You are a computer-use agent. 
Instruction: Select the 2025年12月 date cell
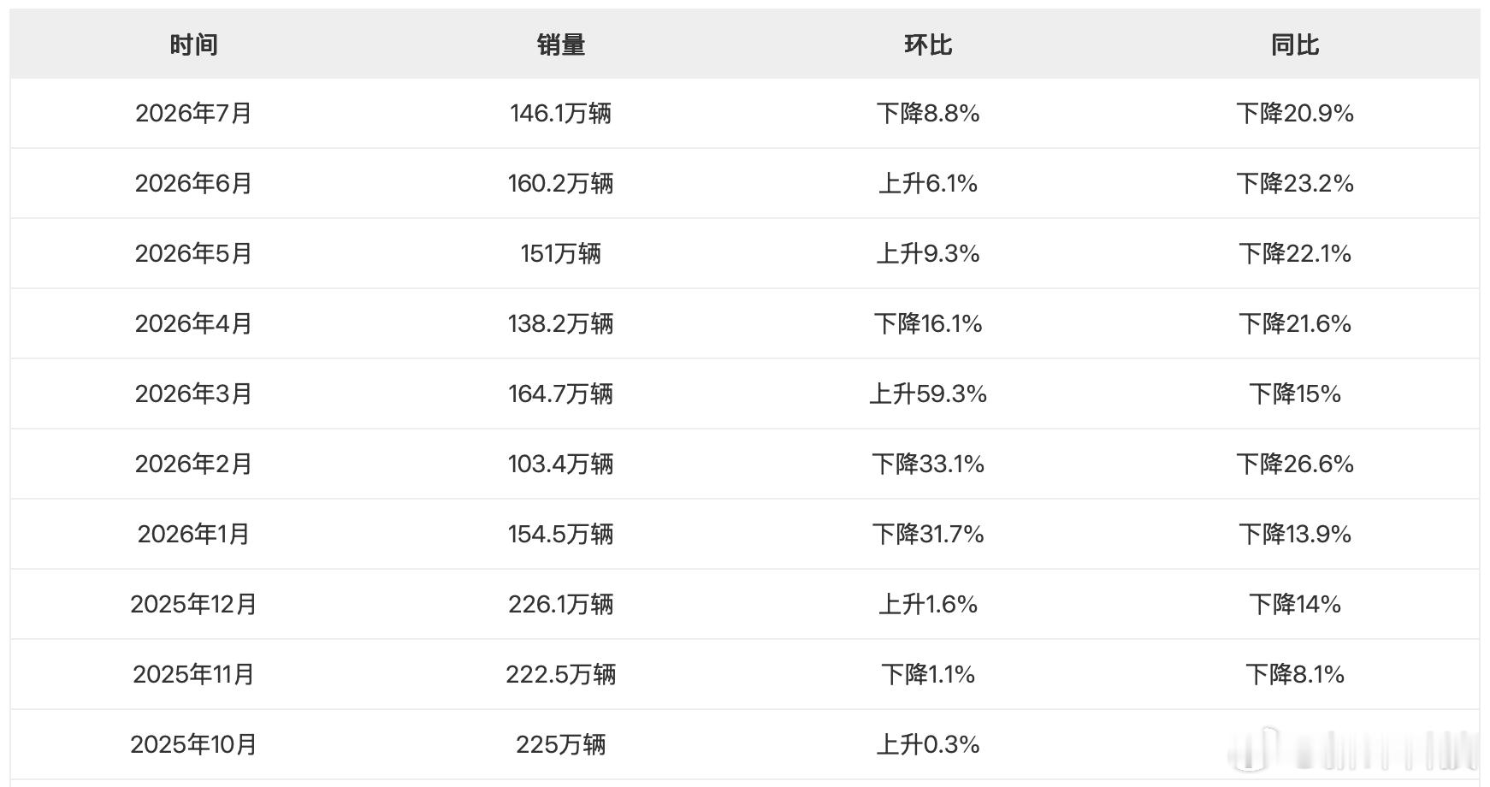(x=193, y=604)
